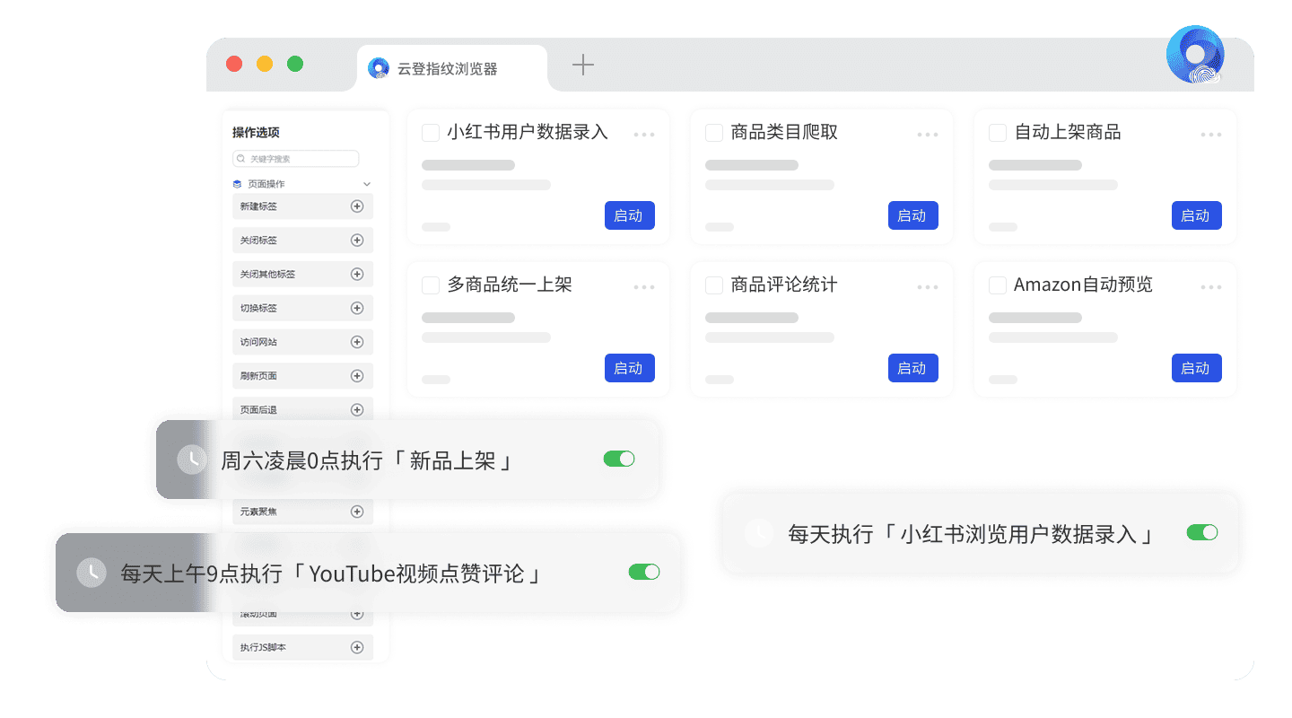Select the Amazon自动预览 checkbox
Screen dimensions: 1292x718
(998, 285)
